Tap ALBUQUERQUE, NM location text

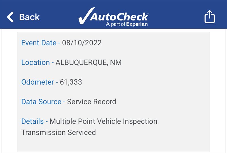89,62
